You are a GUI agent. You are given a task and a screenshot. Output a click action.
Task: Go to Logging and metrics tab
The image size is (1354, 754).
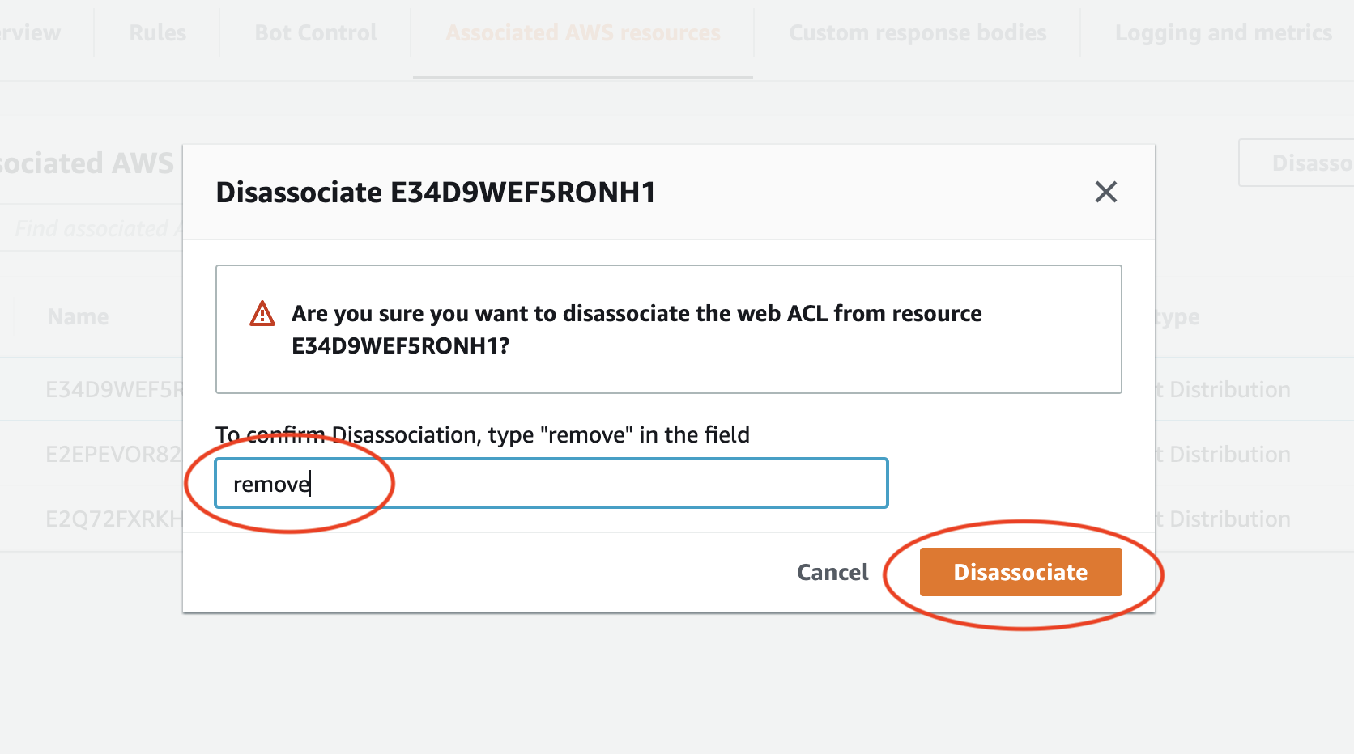[x=1223, y=33]
